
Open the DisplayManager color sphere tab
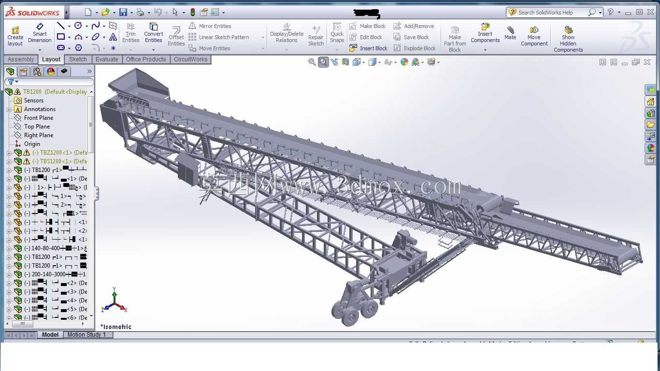point(51,71)
